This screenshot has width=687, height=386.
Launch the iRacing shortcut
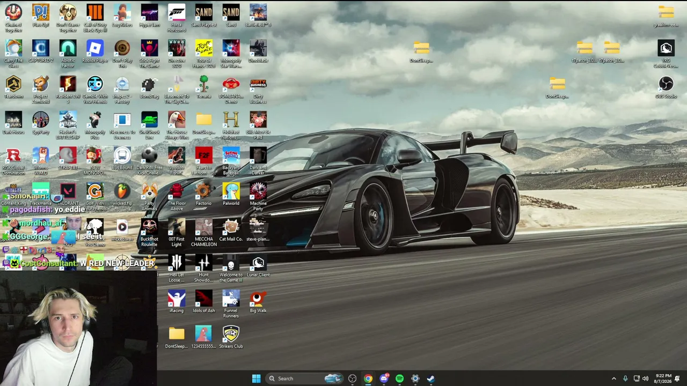[177, 302]
